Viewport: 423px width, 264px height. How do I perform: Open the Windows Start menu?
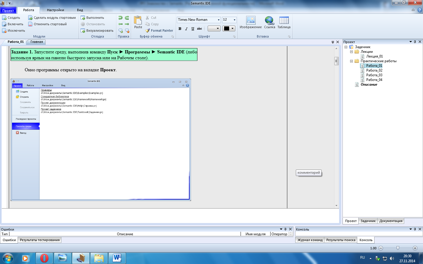[x=8, y=258]
